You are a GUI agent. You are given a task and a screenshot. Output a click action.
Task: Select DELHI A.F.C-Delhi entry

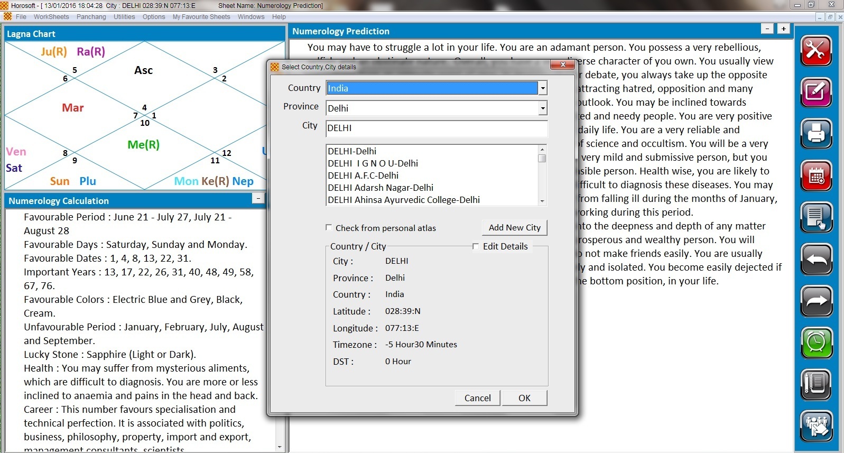pos(363,175)
